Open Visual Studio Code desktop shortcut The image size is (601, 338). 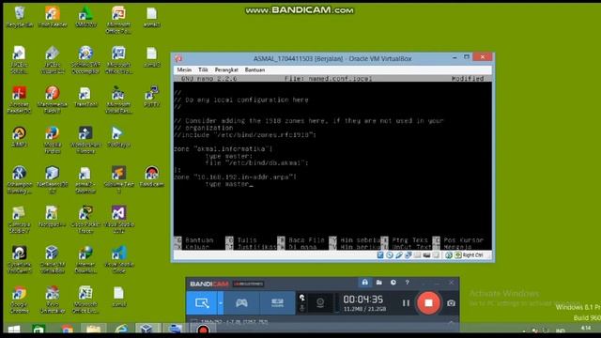(119, 259)
